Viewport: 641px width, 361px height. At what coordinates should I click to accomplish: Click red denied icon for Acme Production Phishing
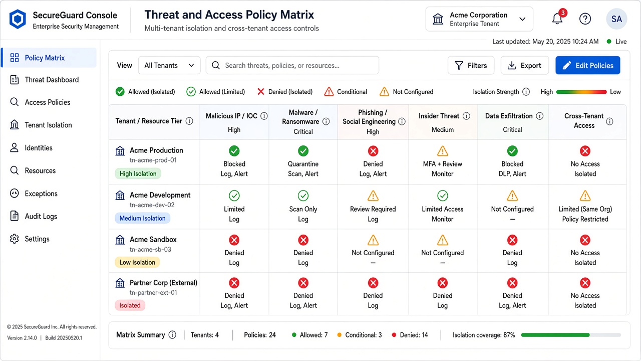pyautogui.click(x=373, y=151)
